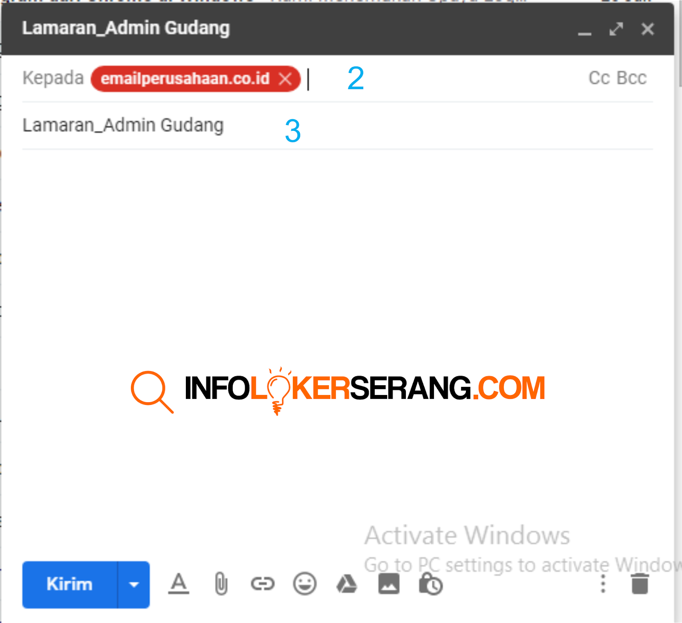This screenshot has width=682, height=623.
Task: Select the Lamaran_Admin Gudang subject text
Action: (x=124, y=125)
